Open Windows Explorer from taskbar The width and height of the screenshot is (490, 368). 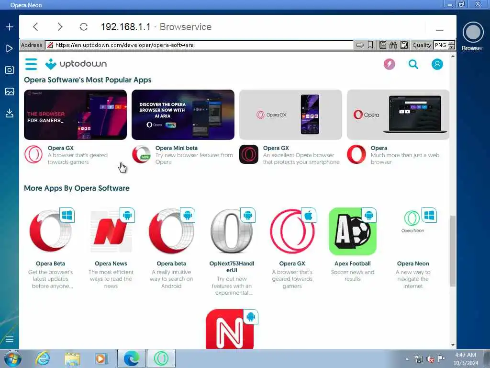73,359
